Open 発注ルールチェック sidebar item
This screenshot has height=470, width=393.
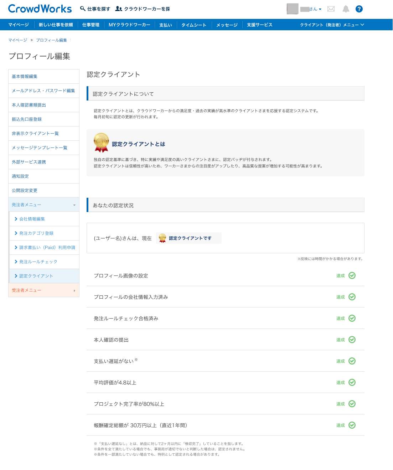pos(38,262)
